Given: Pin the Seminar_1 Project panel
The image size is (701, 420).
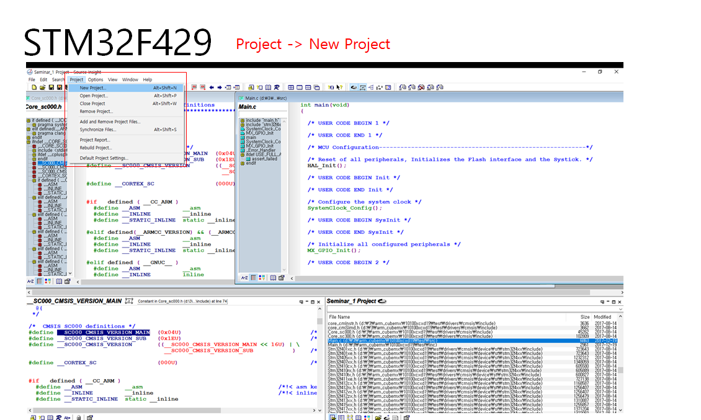Looking at the screenshot, I should 602,302.
